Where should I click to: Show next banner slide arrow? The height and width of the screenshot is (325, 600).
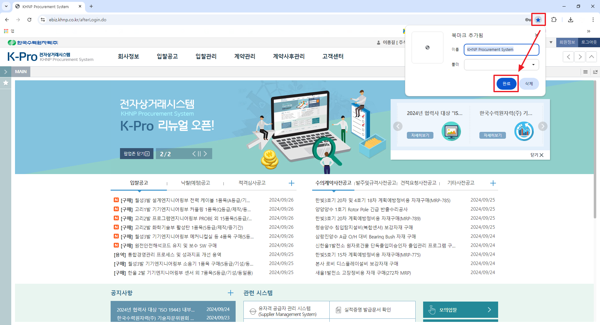(205, 154)
